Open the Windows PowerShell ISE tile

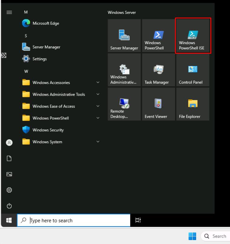[x=193, y=36]
